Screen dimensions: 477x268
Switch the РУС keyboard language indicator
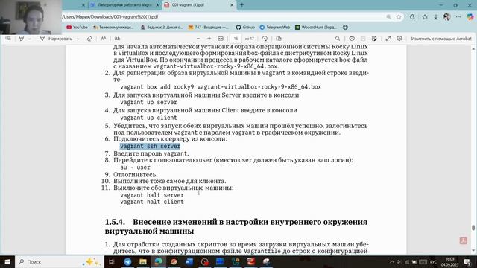click(x=433, y=262)
